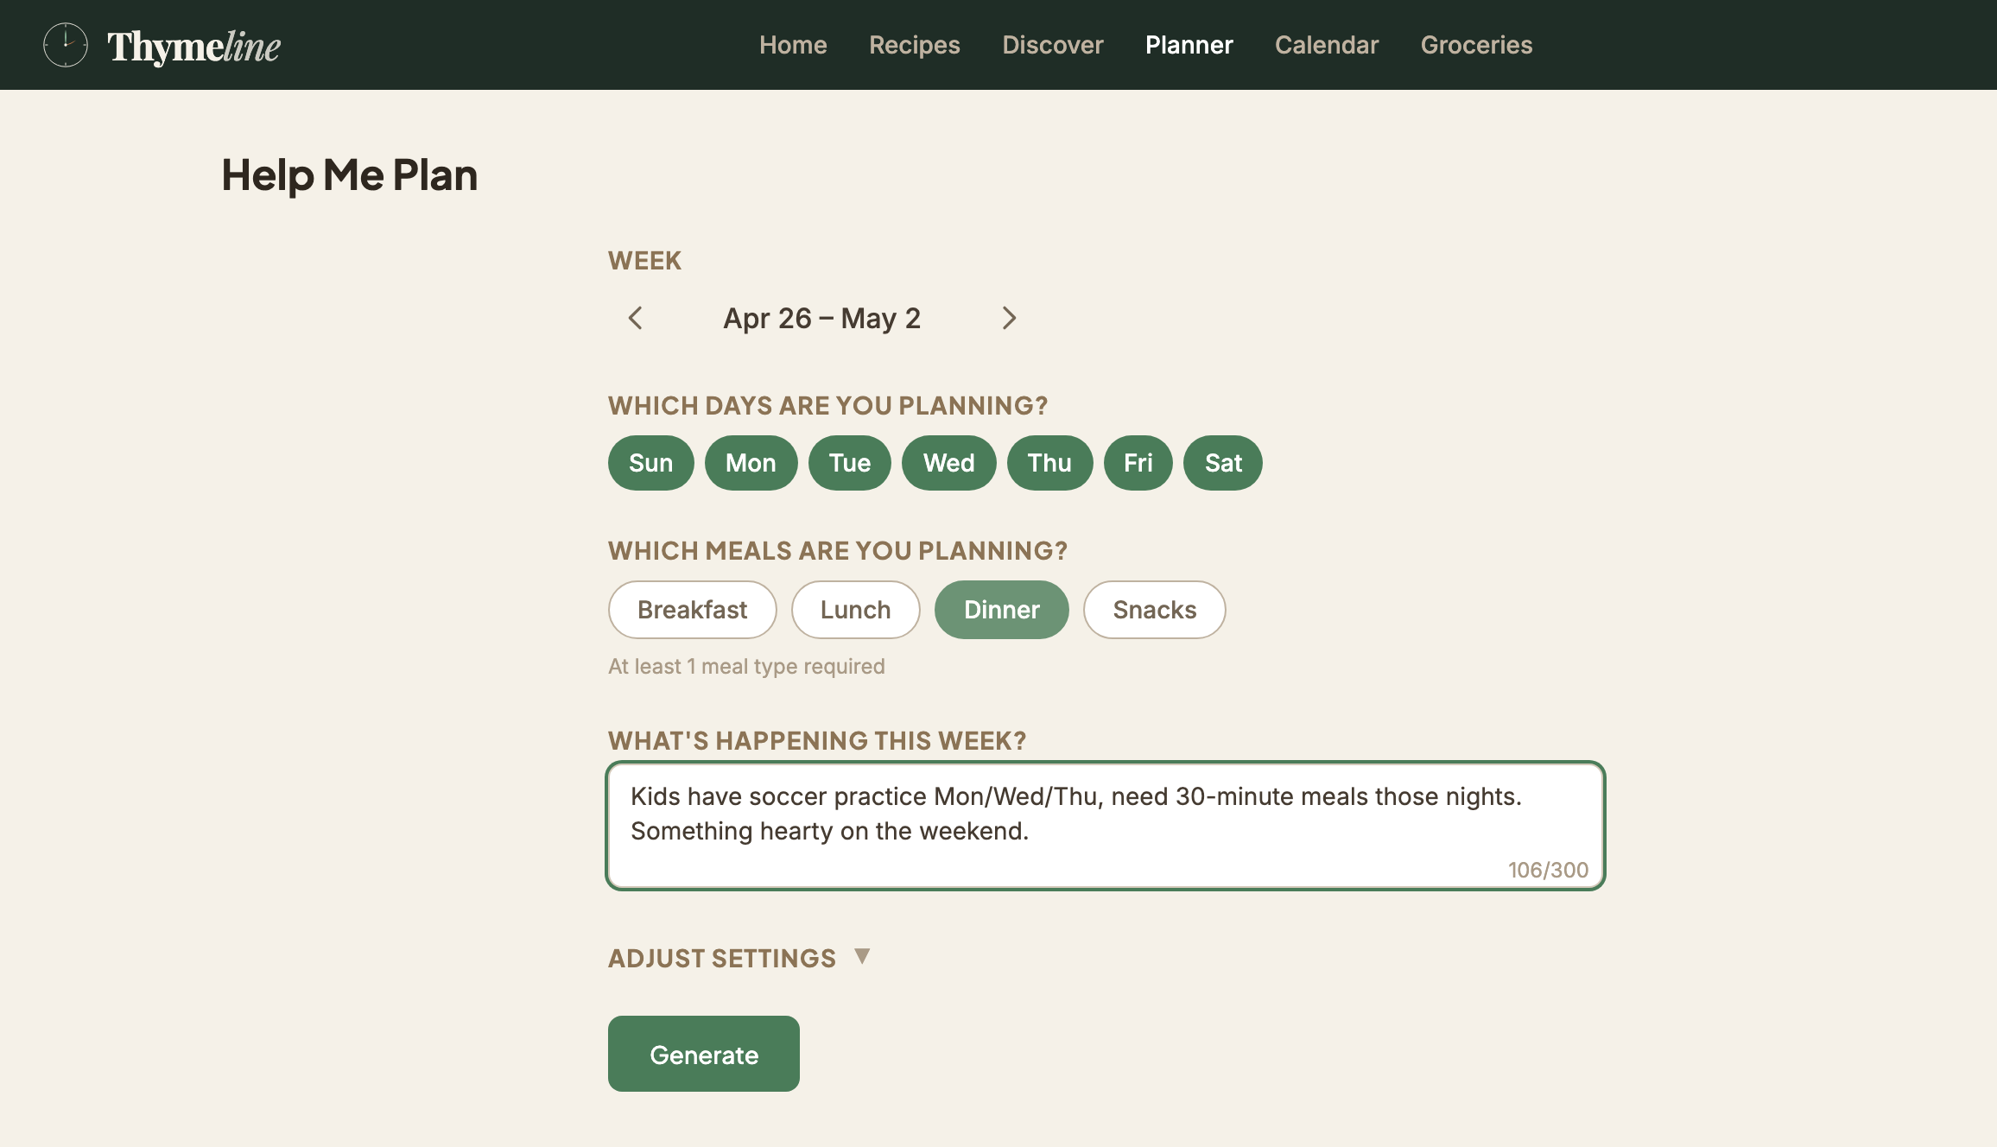
Task: Disable the Dinner meal selection
Action: [1001, 609]
